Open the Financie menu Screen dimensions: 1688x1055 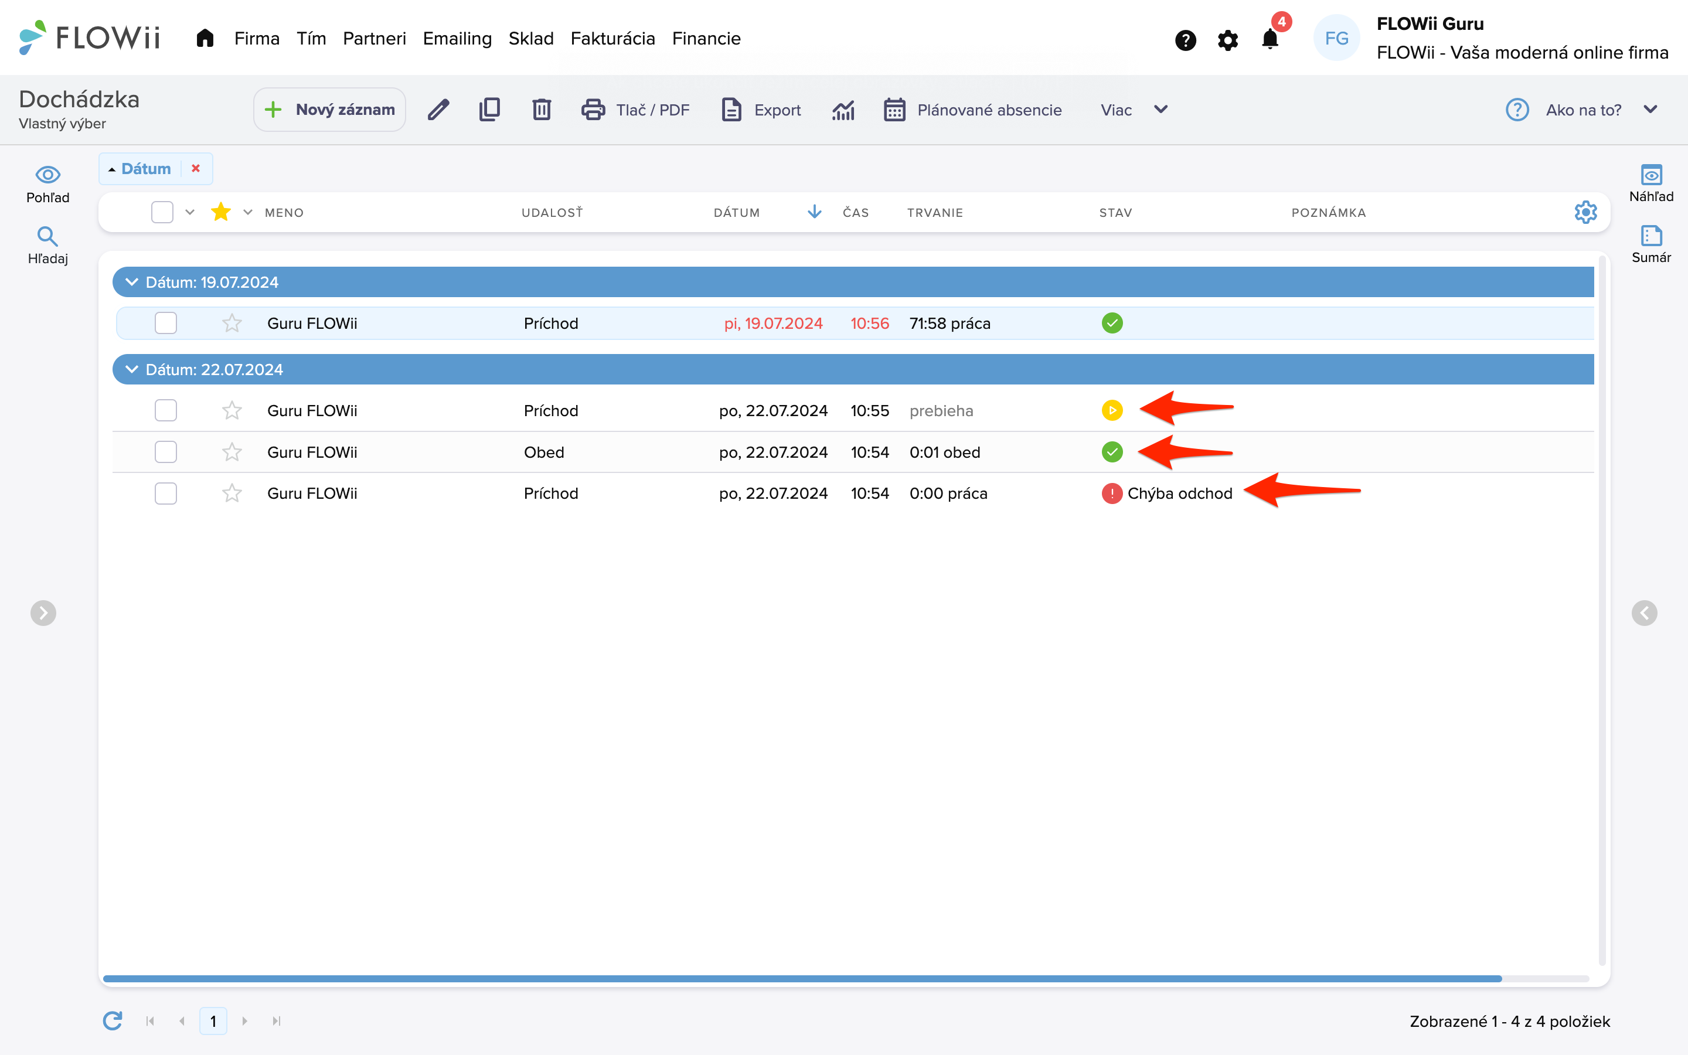pos(706,38)
